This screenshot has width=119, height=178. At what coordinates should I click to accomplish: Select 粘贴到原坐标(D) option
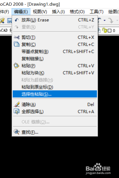[55, 87]
